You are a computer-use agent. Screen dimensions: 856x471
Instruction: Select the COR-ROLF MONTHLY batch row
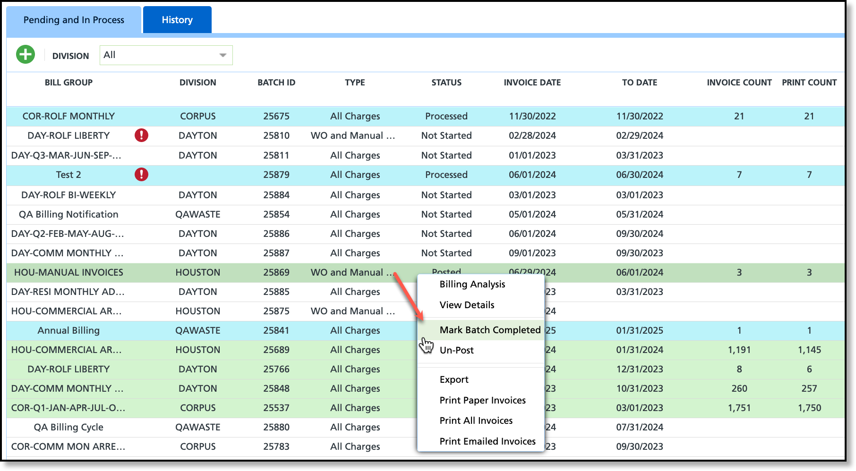[x=68, y=116]
